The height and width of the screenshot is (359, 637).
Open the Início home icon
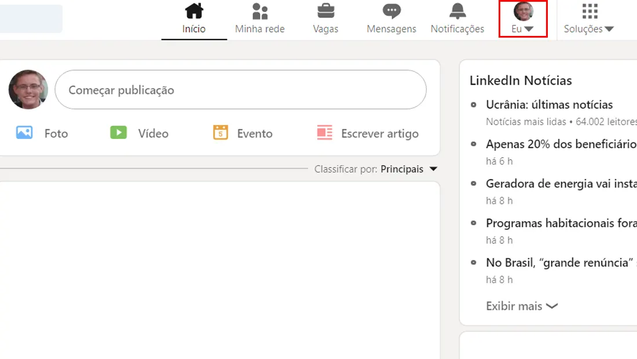(194, 11)
